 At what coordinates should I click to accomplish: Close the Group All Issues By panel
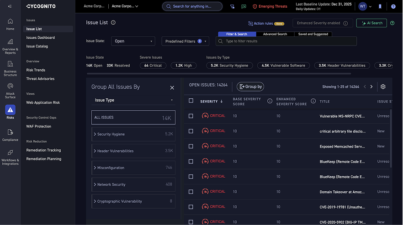click(x=172, y=87)
